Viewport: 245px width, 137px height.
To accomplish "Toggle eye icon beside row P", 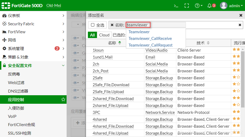I will tap(76, 68).
